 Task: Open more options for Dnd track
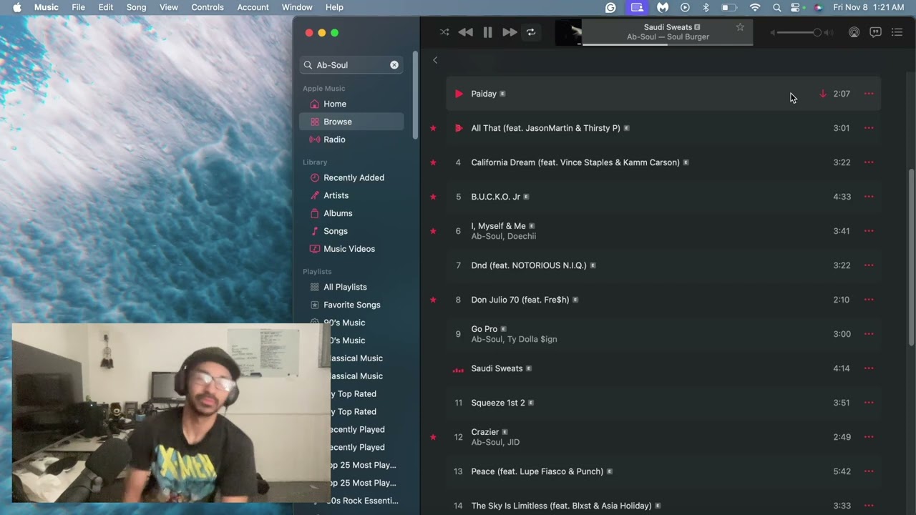(x=869, y=265)
